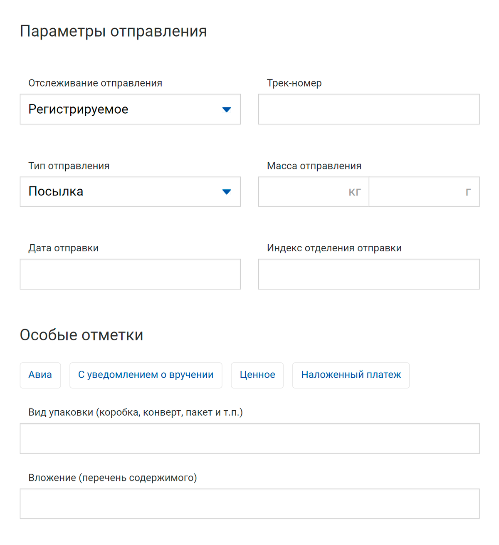Click the Дата отправки label
Image resolution: width=499 pixels, height=545 pixels.
click(x=63, y=248)
